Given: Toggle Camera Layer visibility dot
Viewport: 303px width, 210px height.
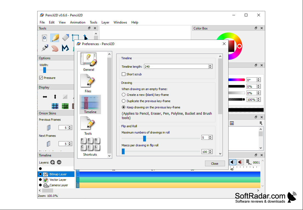Looking at the screenshot, I should pos(41,185).
